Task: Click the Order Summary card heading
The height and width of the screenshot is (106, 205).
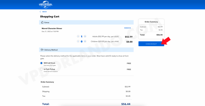Action: (x=151, y=22)
